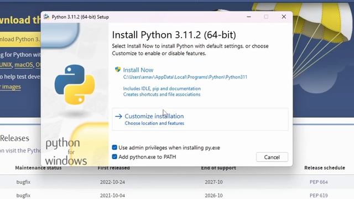Image resolution: width=354 pixels, height=199 pixels.
Task: Cancel the Python setup
Action: click(x=272, y=157)
